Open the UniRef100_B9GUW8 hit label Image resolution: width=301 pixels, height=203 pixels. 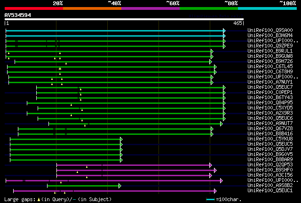tap(270, 56)
